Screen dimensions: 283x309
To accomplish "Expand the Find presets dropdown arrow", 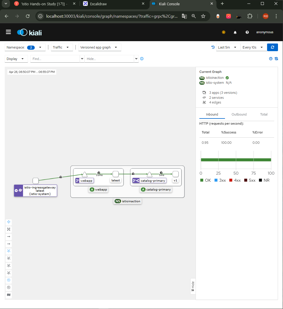I will tap(82, 59).
